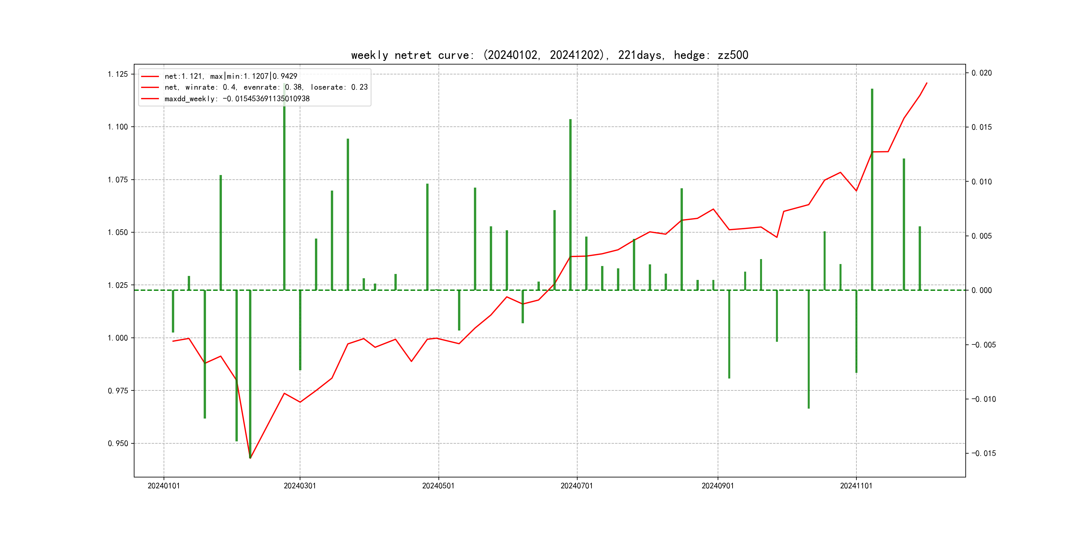Click the 1.000 left axis tick label
Viewport: 1073px width, 536px height.
tap(118, 338)
